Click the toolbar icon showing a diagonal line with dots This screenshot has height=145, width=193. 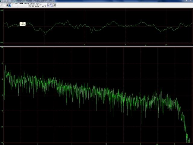click(51, 5)
